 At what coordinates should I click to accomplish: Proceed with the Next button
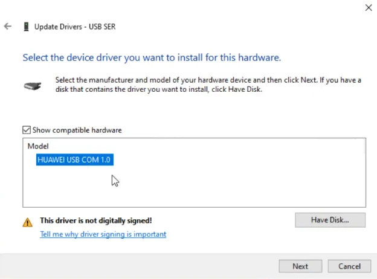tap(300, 266)
